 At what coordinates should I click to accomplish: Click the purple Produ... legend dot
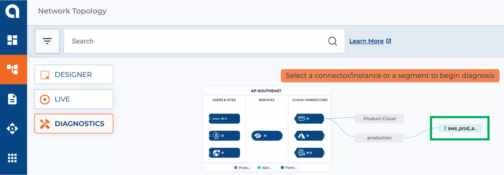[x=236, y=168]
